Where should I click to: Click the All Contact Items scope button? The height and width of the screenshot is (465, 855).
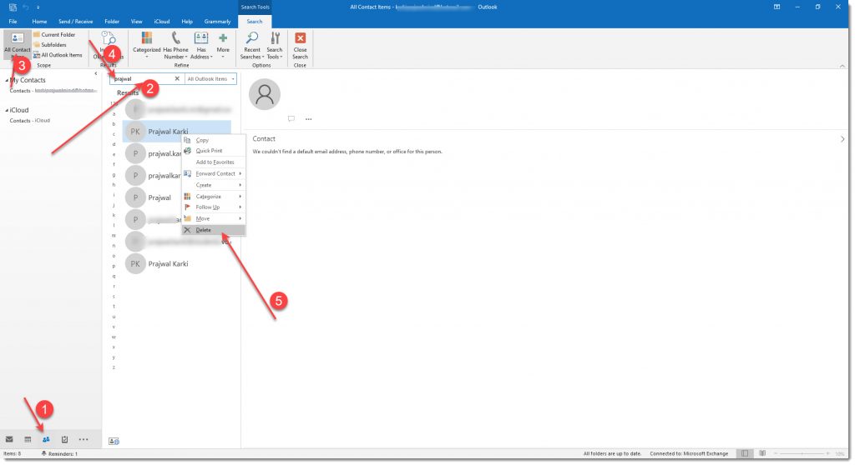(x=18, y=45)
